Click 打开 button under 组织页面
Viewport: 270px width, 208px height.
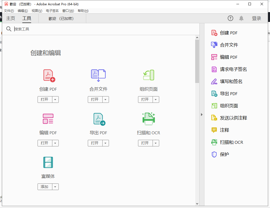point(145,99)
